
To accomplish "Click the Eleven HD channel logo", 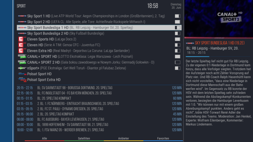I will [x=22, y=45].
